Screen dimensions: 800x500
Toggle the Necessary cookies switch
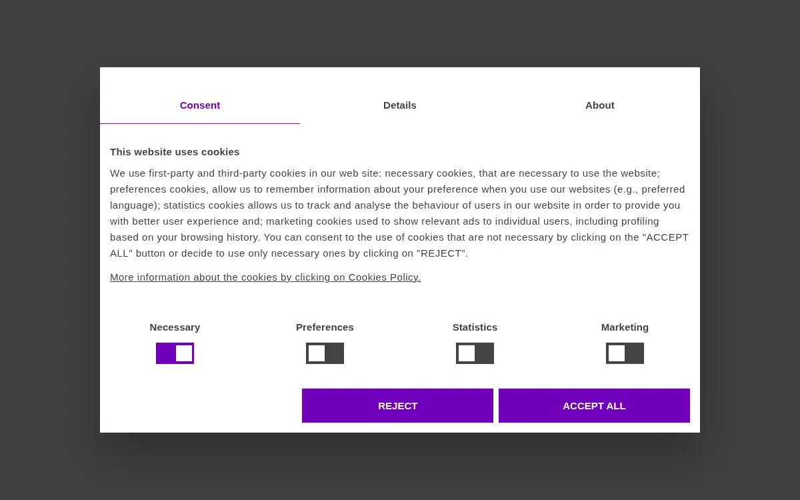pos(175,353)
